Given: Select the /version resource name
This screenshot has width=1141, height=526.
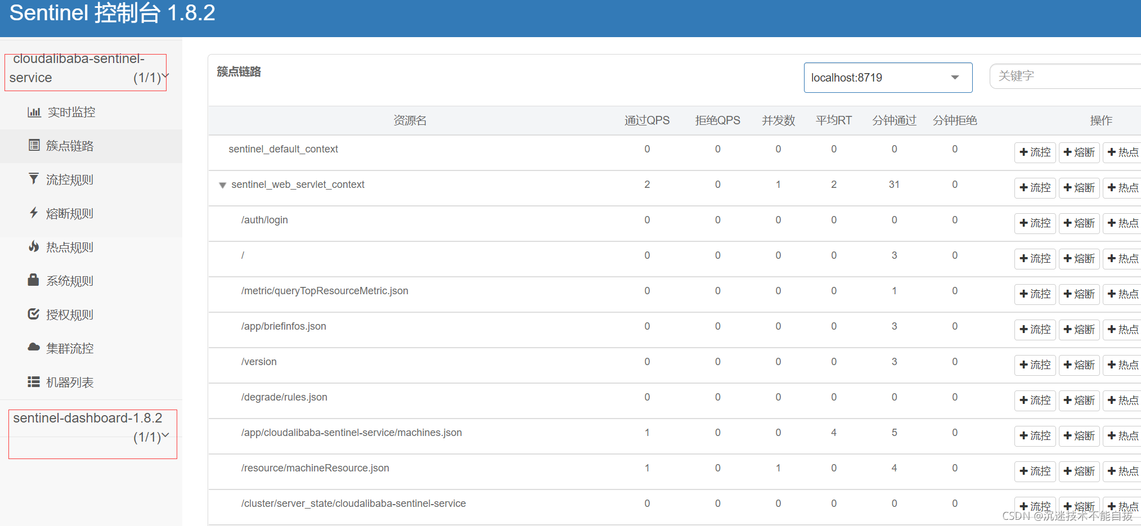Looking at the screenshot, I should point(259,362).
